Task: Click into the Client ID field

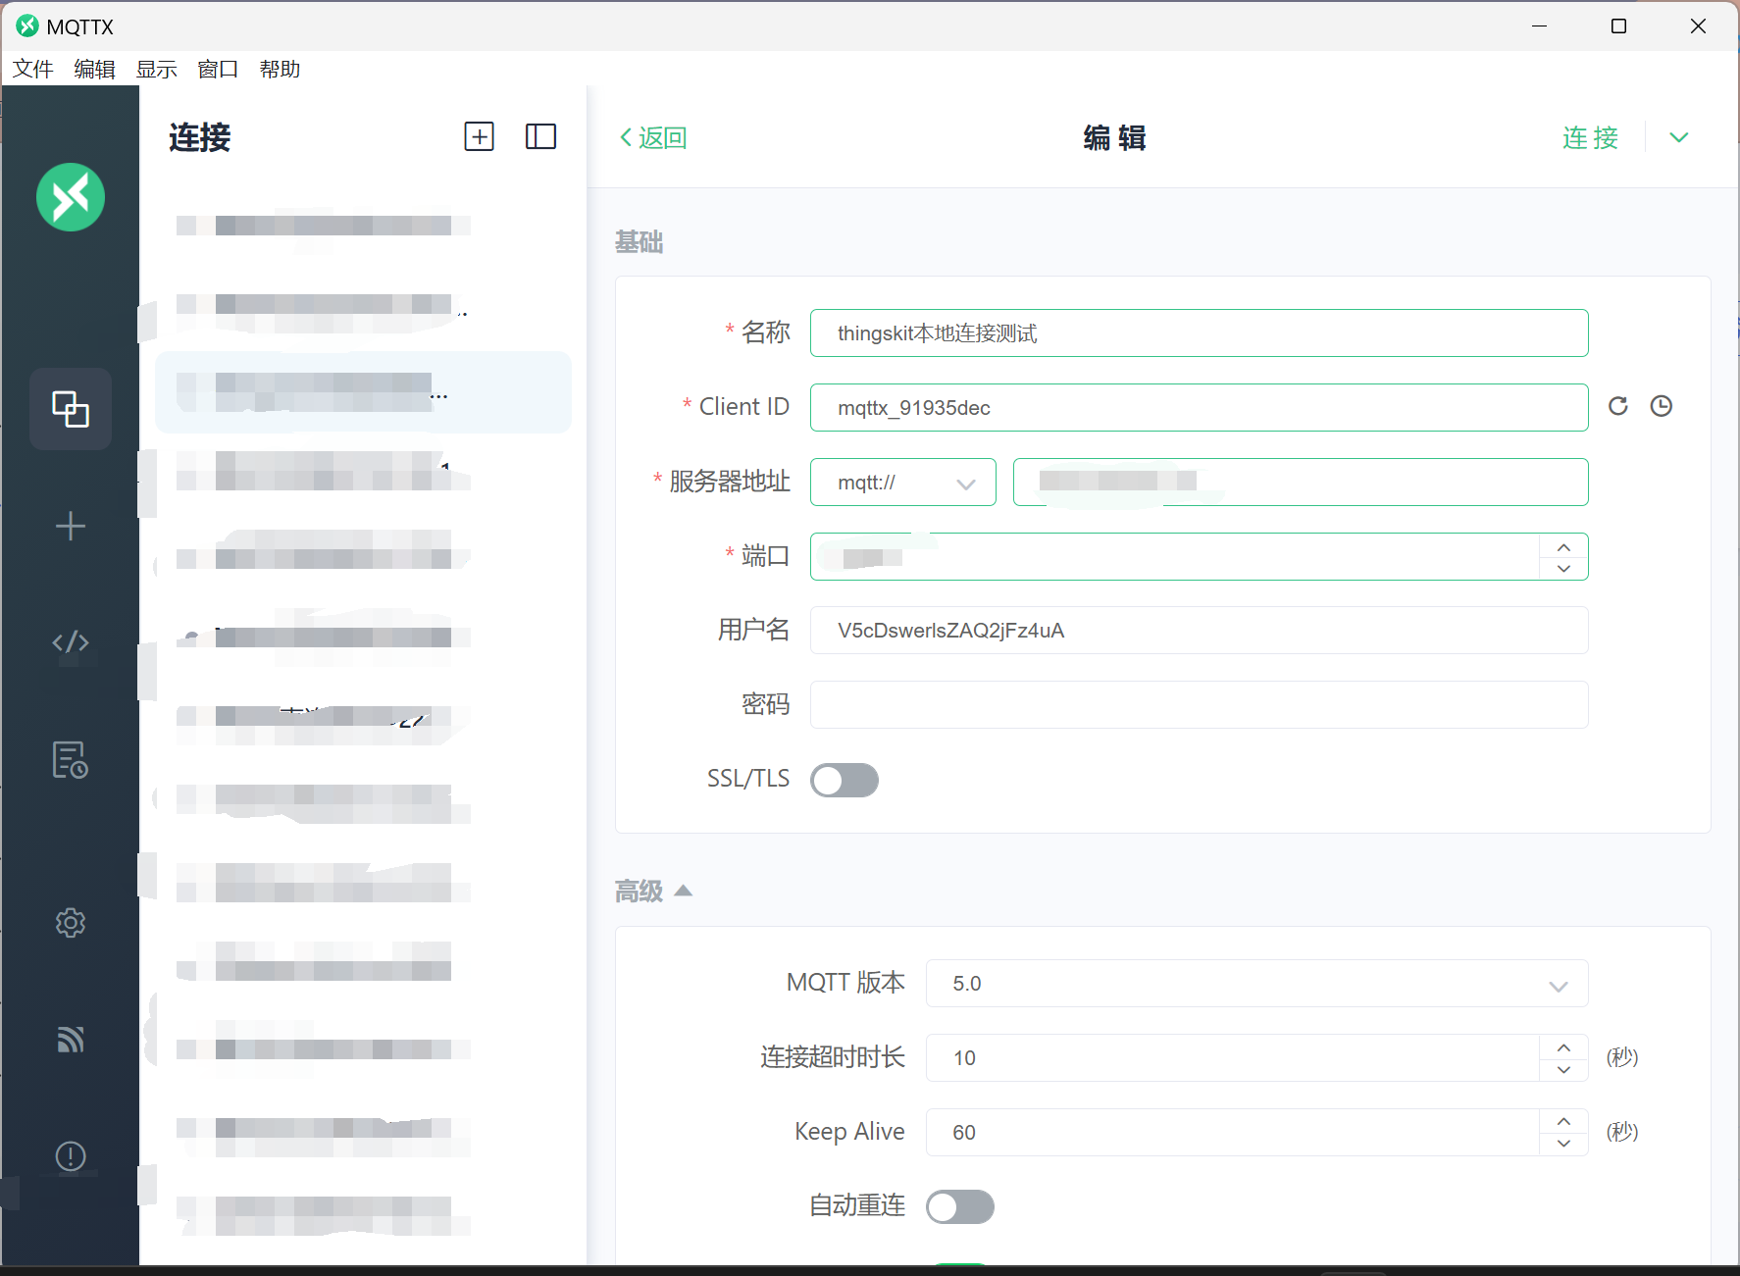Action: [1200, 407]
